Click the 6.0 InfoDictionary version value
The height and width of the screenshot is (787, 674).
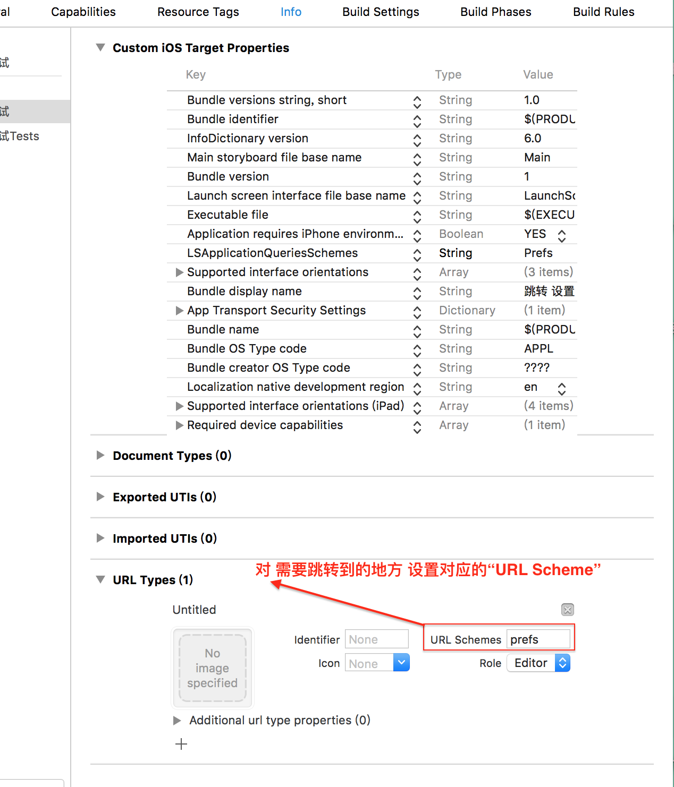click(x=533, y=138)
